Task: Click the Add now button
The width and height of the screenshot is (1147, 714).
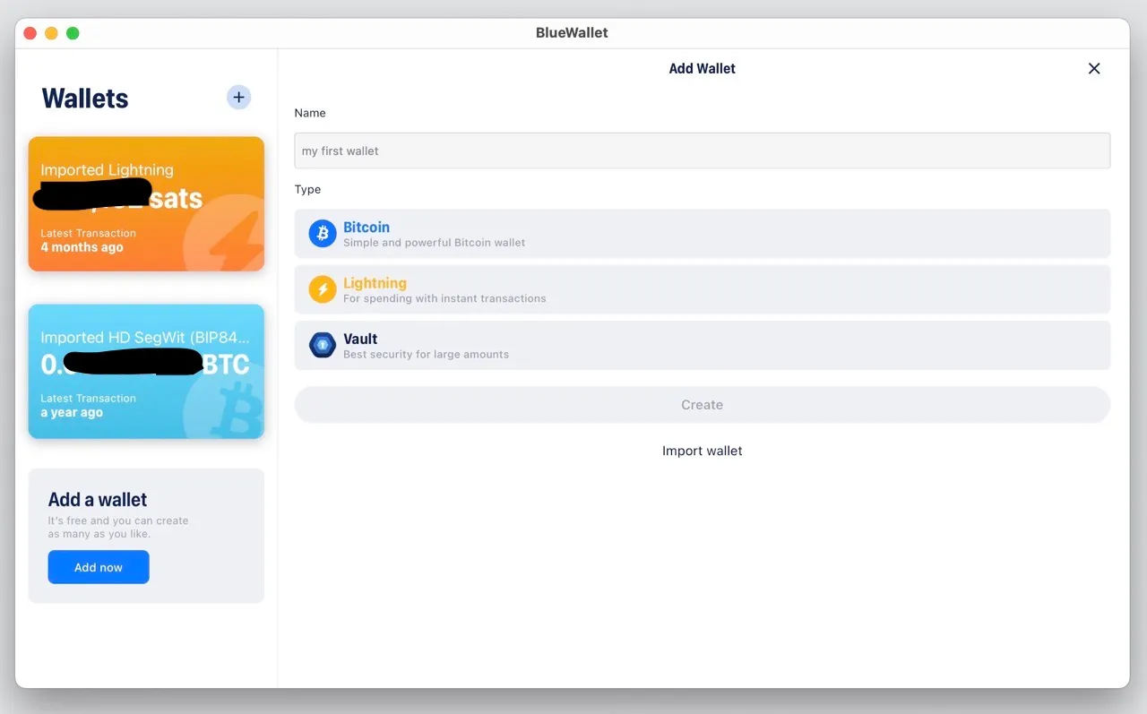Action: (99, 567)
